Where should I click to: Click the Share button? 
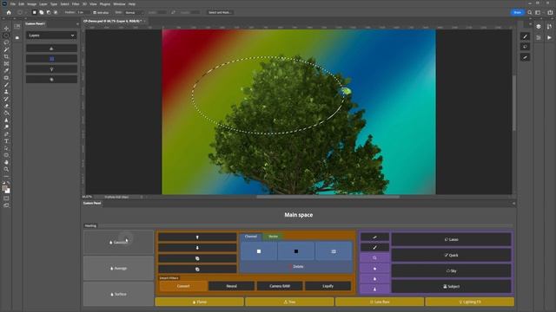[x=518, y=12]
